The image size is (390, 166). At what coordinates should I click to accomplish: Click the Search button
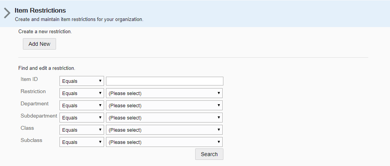pyautogui.click(x=209, y=154)
